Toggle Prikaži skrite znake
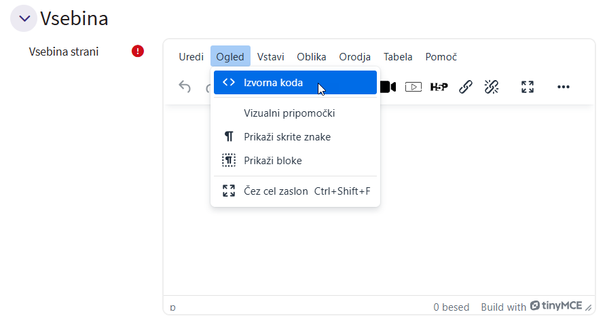Viewport: 607px width, 327px height. tap(287, 137)
